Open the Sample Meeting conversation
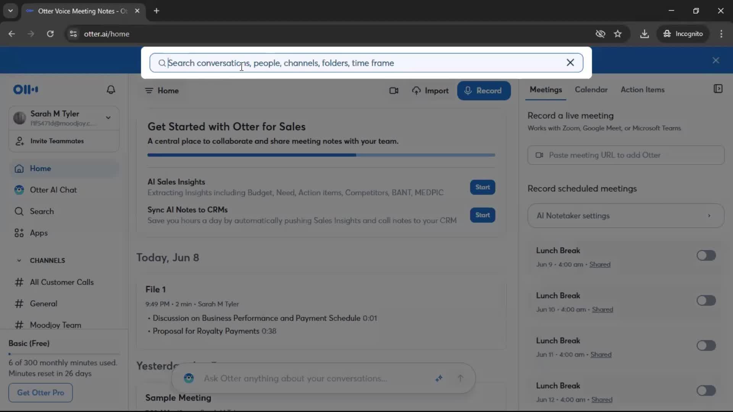The image size is (733, 412). pyautogui.click(x=178, y=398)
